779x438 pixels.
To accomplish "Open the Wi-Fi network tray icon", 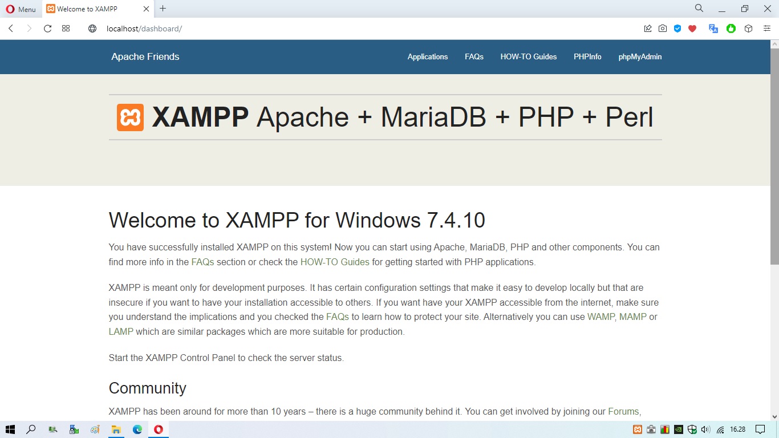I will 720,429.
